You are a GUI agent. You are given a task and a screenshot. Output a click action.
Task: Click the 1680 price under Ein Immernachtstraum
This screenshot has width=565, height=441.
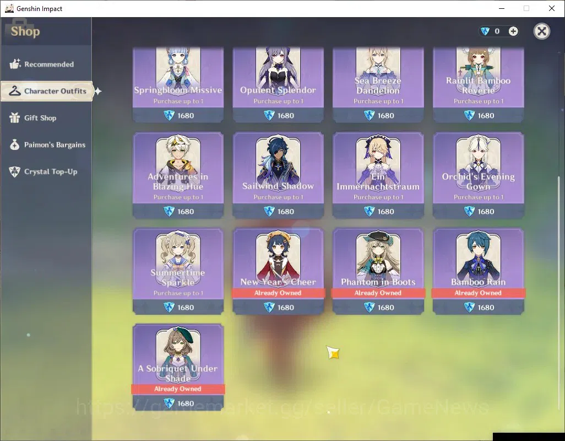[x=379, y=211]
